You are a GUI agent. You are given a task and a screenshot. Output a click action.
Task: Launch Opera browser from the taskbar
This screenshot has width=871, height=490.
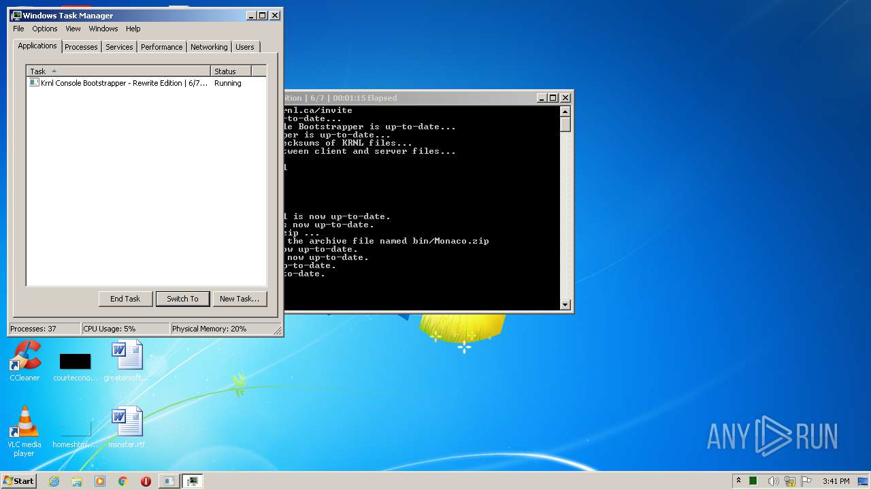pyautogui.click(x=146, y=481)
